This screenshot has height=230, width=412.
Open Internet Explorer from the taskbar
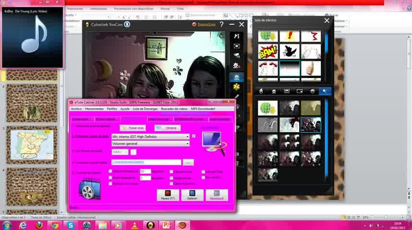[x=23, y=225]
